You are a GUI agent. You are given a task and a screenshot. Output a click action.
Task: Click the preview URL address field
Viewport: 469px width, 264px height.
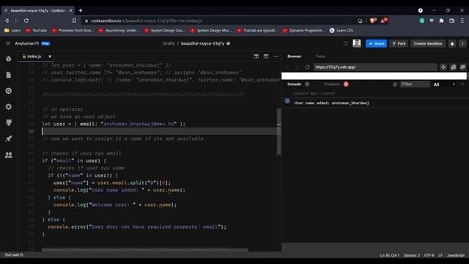[x=375, y=67]
